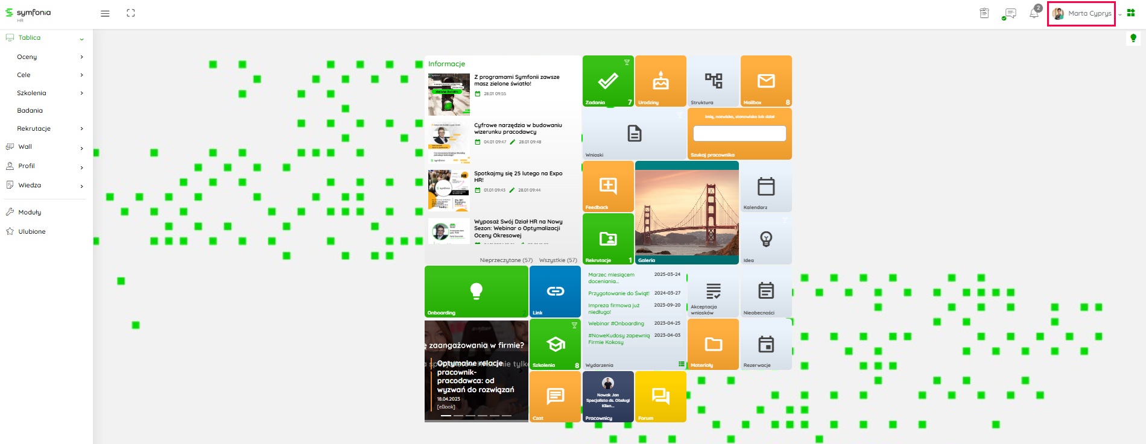Click the Szukaj pracownika search field
Image resolution: width=1146 pixels, height=444 pixels.
coord(739,133)
